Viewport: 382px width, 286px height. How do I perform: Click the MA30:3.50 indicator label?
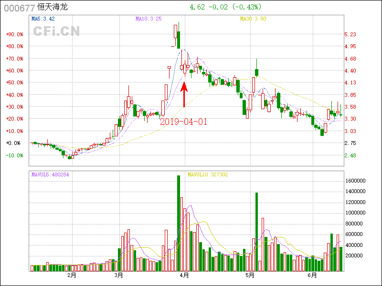(x=253, y=19)
